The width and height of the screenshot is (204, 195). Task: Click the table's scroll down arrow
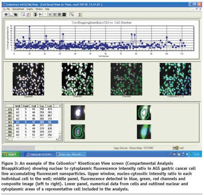coord(60,136)
